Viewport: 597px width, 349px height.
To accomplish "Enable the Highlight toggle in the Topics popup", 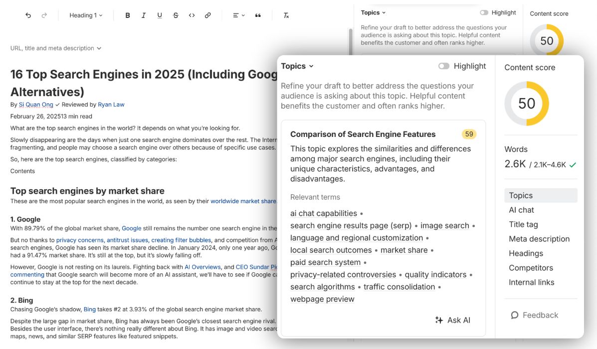I will 444,66.
